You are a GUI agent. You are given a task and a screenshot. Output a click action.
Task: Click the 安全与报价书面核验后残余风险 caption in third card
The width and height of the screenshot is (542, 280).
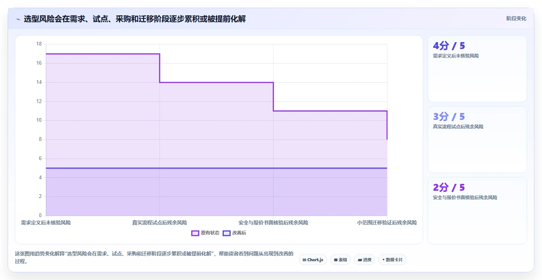(x=465, y=198)
